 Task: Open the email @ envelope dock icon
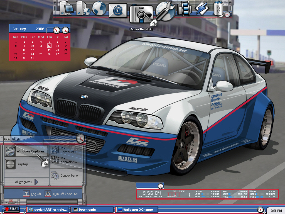click(118, 10)
